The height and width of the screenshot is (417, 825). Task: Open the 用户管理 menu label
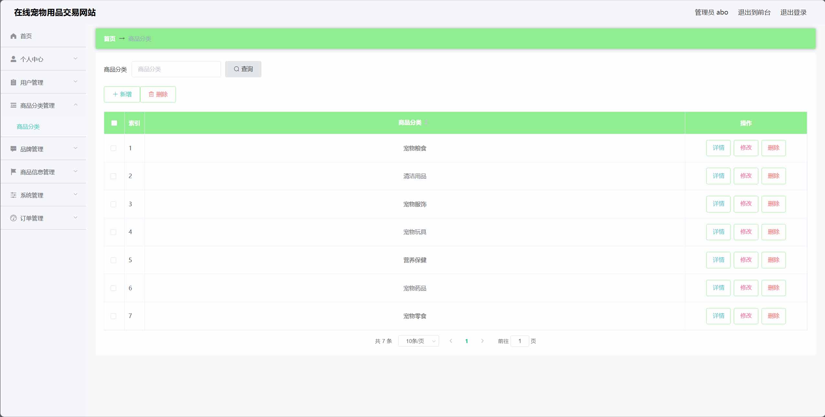[x=32, y=82]
